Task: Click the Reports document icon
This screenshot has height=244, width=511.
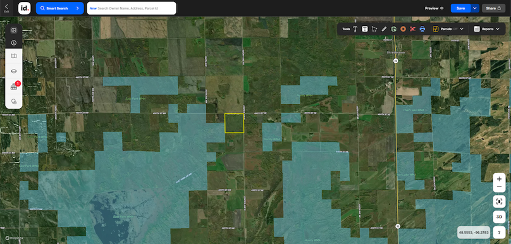Action: (477, 29)
